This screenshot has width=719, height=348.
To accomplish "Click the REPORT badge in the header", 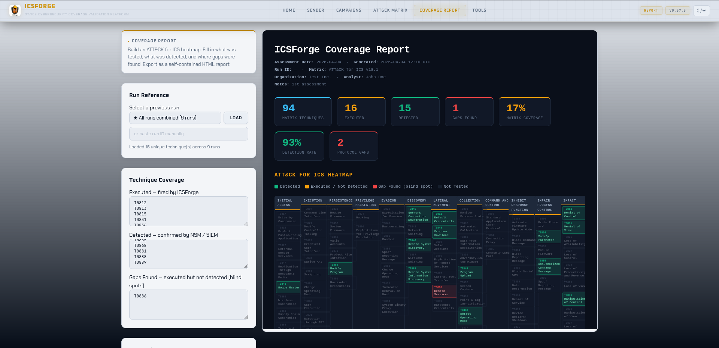I will click(x=651, y=10).
